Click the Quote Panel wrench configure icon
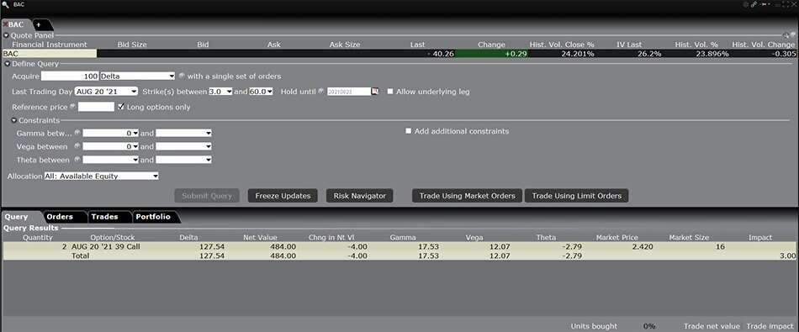 pyautogui.click(x=786, y=35)
